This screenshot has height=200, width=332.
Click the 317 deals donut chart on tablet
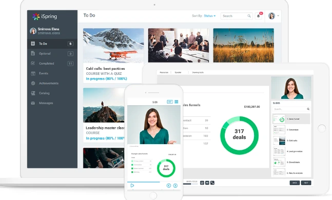coord(239,135)
